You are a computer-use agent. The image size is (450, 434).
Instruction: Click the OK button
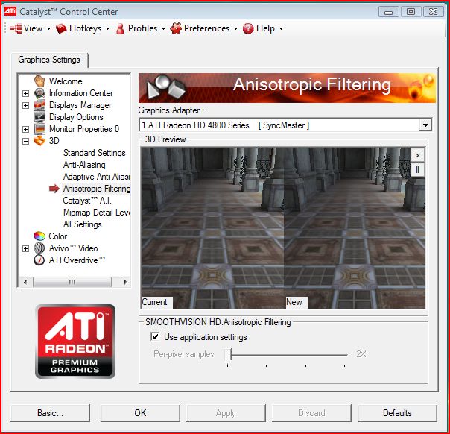pos(140,413)
